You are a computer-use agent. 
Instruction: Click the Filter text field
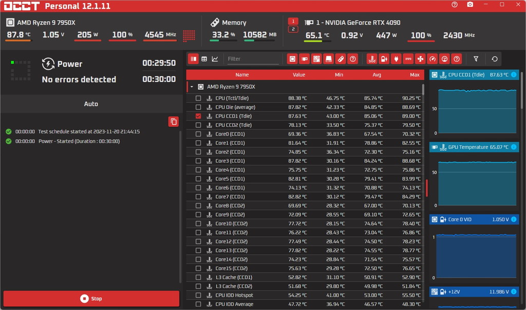253,59
